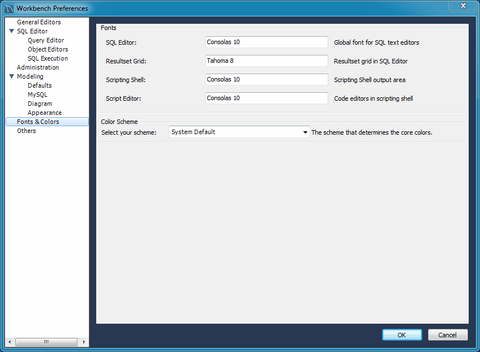Screen dimensions: 480x352
Task: Collapse the Modeling tree node
Action: tap(12, 76)
